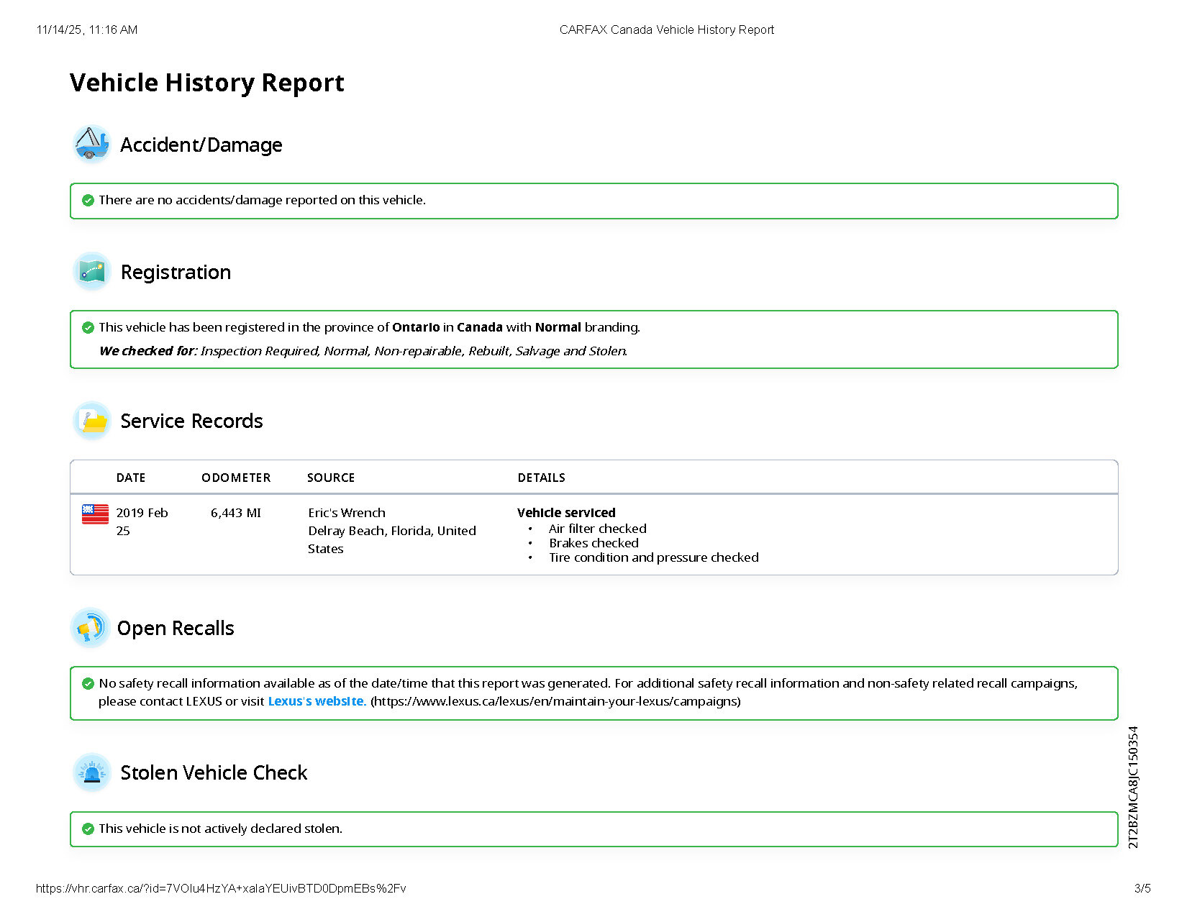Select the ODOMETER column header

[x=236, y=478]
